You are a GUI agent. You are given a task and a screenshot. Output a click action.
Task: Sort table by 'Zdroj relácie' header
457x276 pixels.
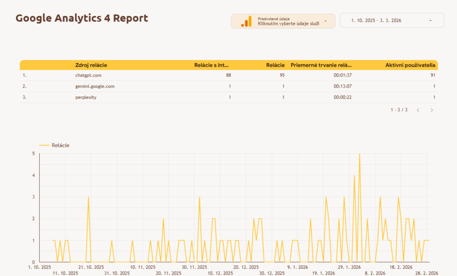[x=91, y=65]
